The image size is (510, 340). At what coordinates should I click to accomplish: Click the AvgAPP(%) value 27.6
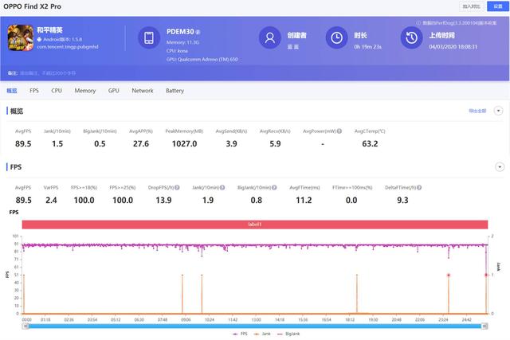point(141,143)
